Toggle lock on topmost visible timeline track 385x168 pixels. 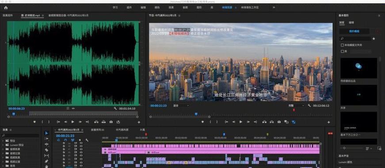64,143
